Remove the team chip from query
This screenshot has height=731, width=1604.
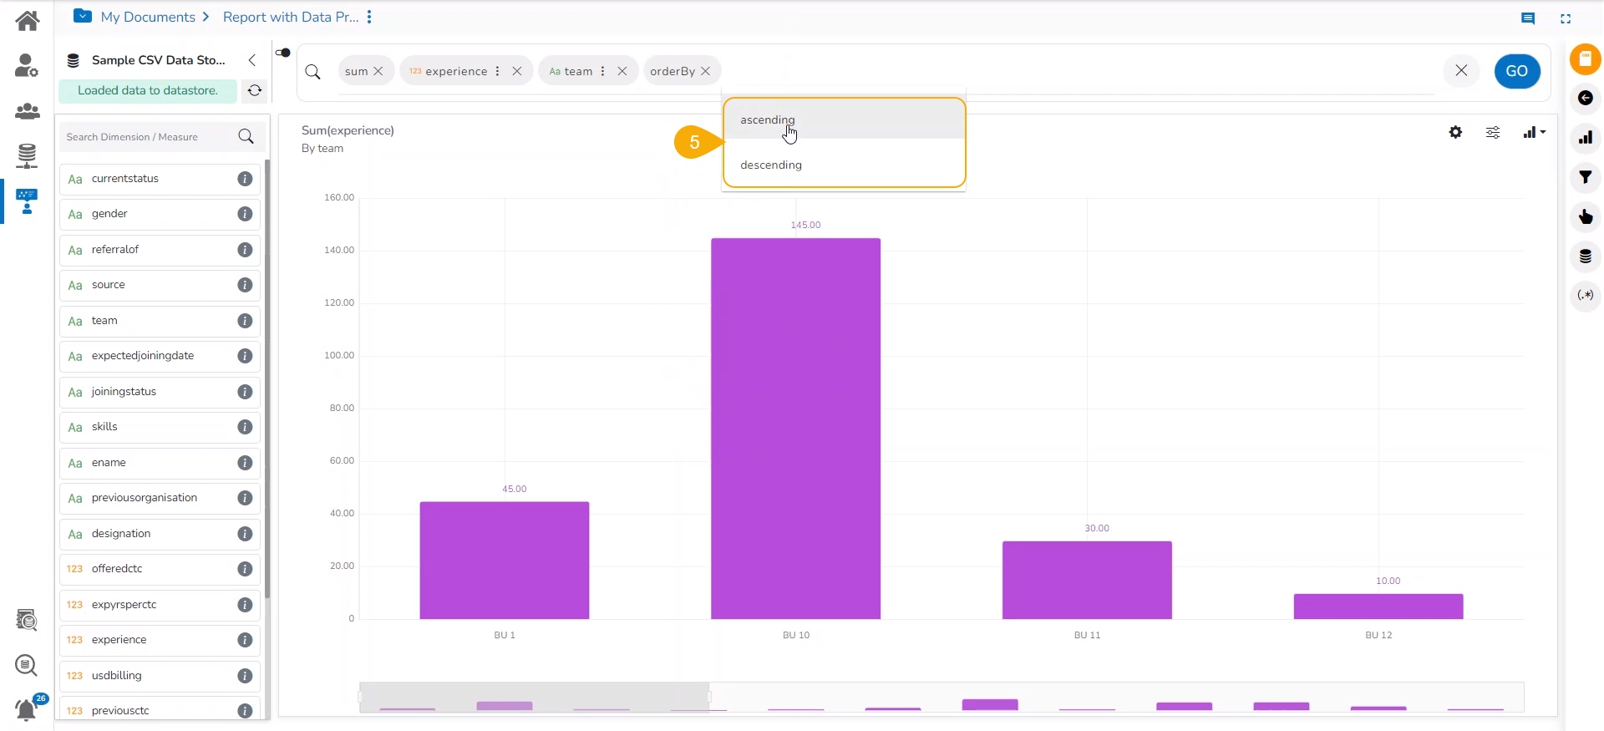click(622, 71)
